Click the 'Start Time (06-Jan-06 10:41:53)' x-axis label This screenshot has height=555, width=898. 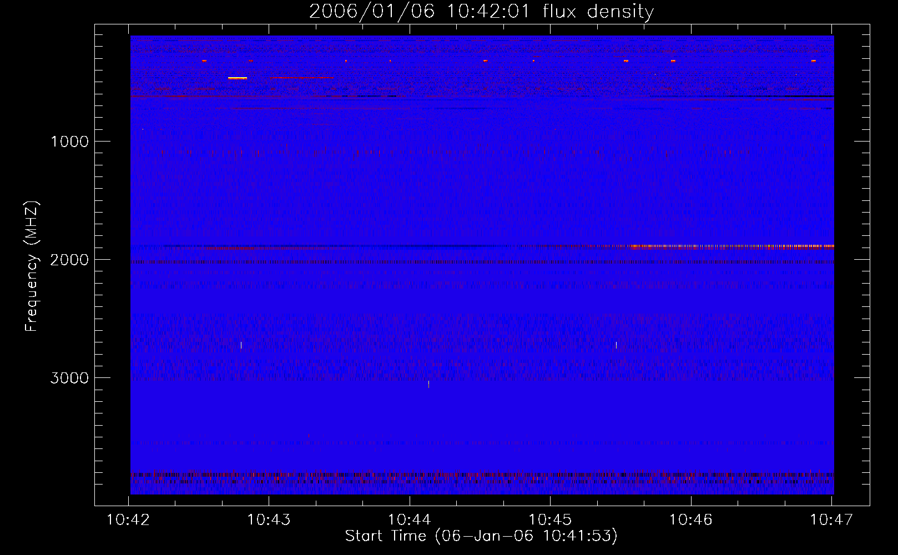481,536
